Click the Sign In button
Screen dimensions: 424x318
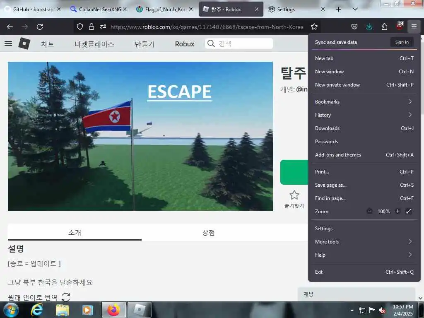coord(402,42)
